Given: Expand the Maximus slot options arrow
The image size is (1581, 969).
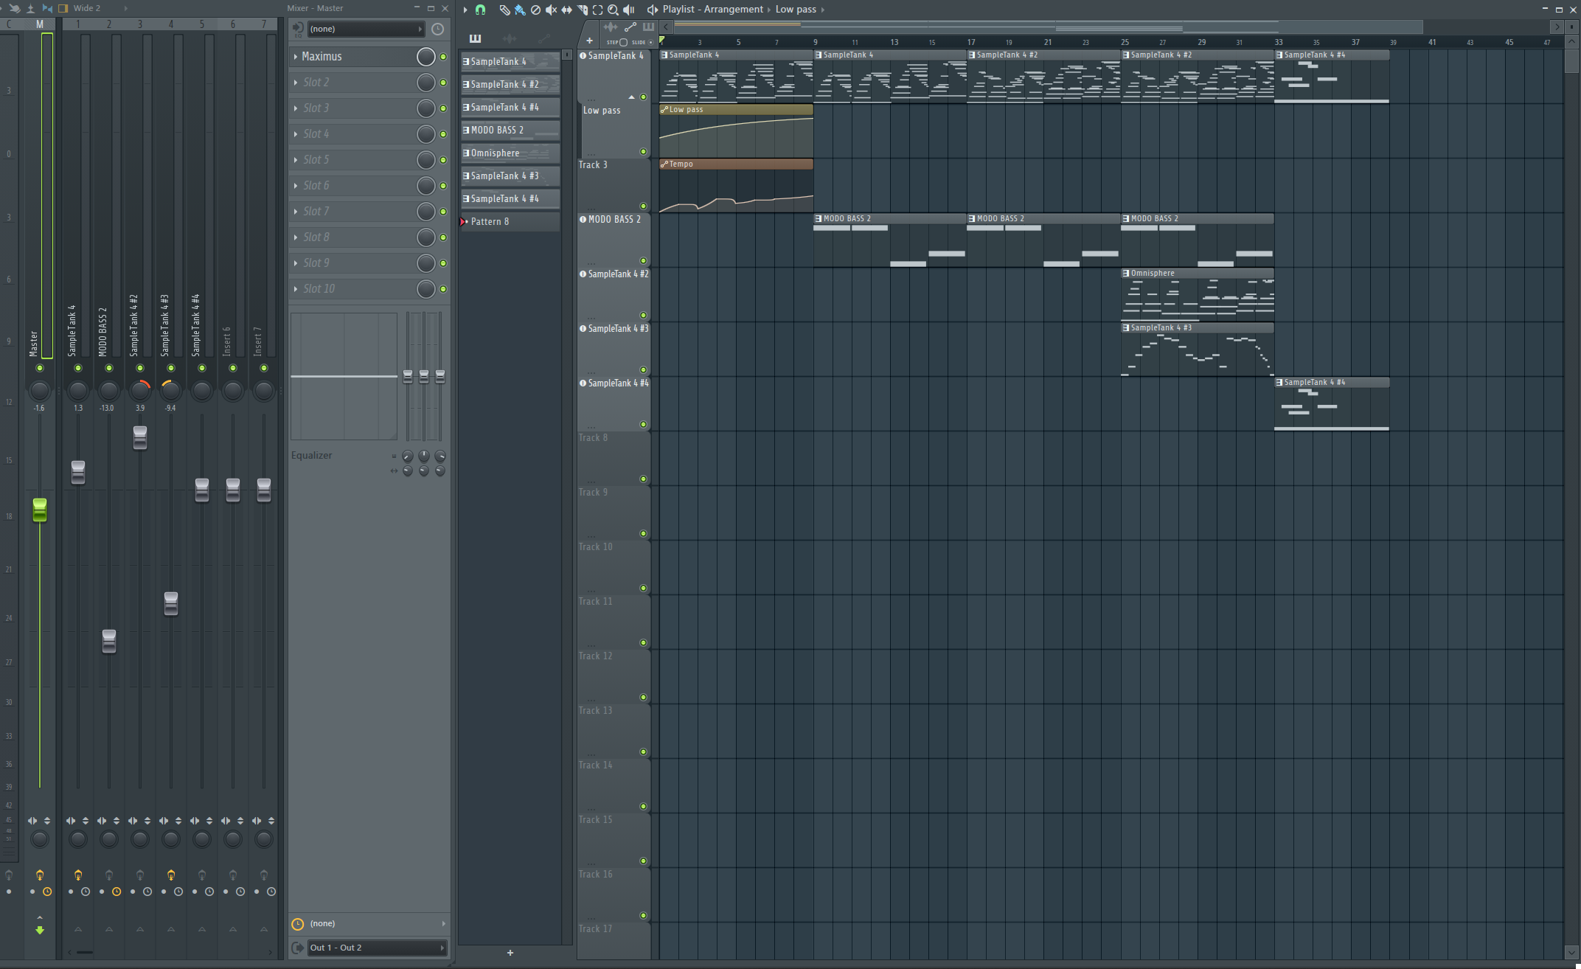Looking at the screenshot, I should (296, 57).
